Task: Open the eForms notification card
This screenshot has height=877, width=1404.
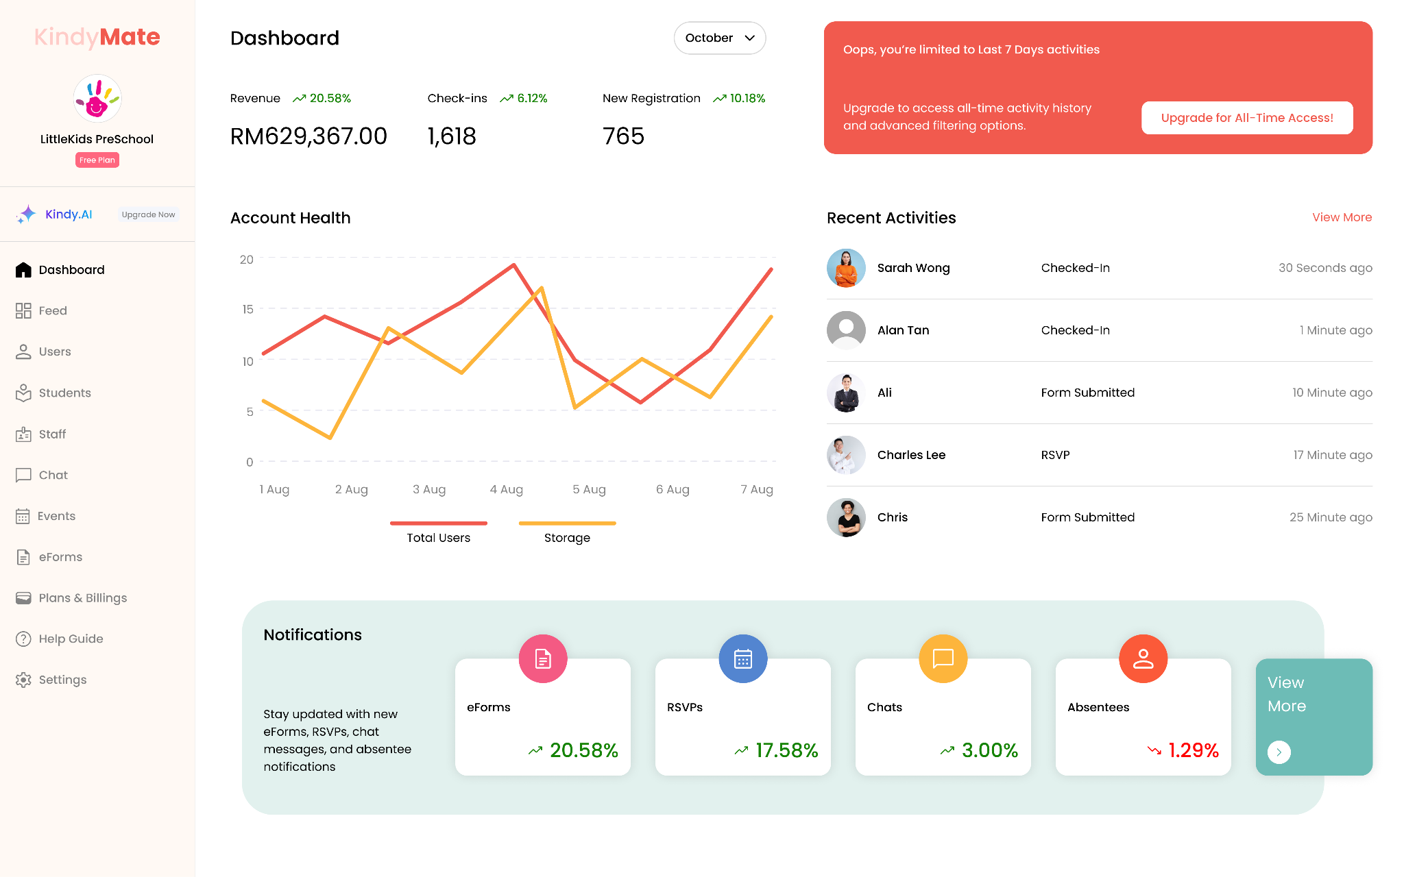Action: [543, 717]
